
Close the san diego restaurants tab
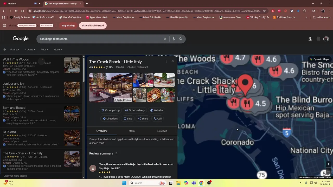point(81,3)
